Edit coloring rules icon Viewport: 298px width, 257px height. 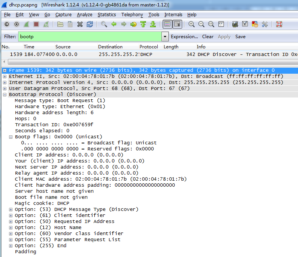tap(255, 24)
